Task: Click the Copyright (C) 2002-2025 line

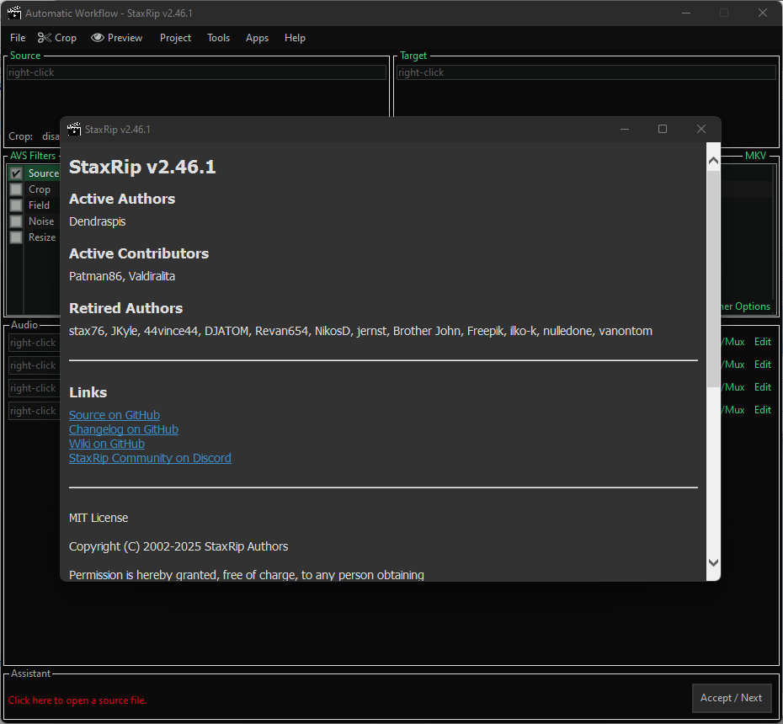Action: tap(178, 546)
